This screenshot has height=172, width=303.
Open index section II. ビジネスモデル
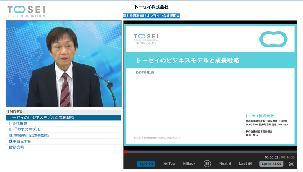64,129
